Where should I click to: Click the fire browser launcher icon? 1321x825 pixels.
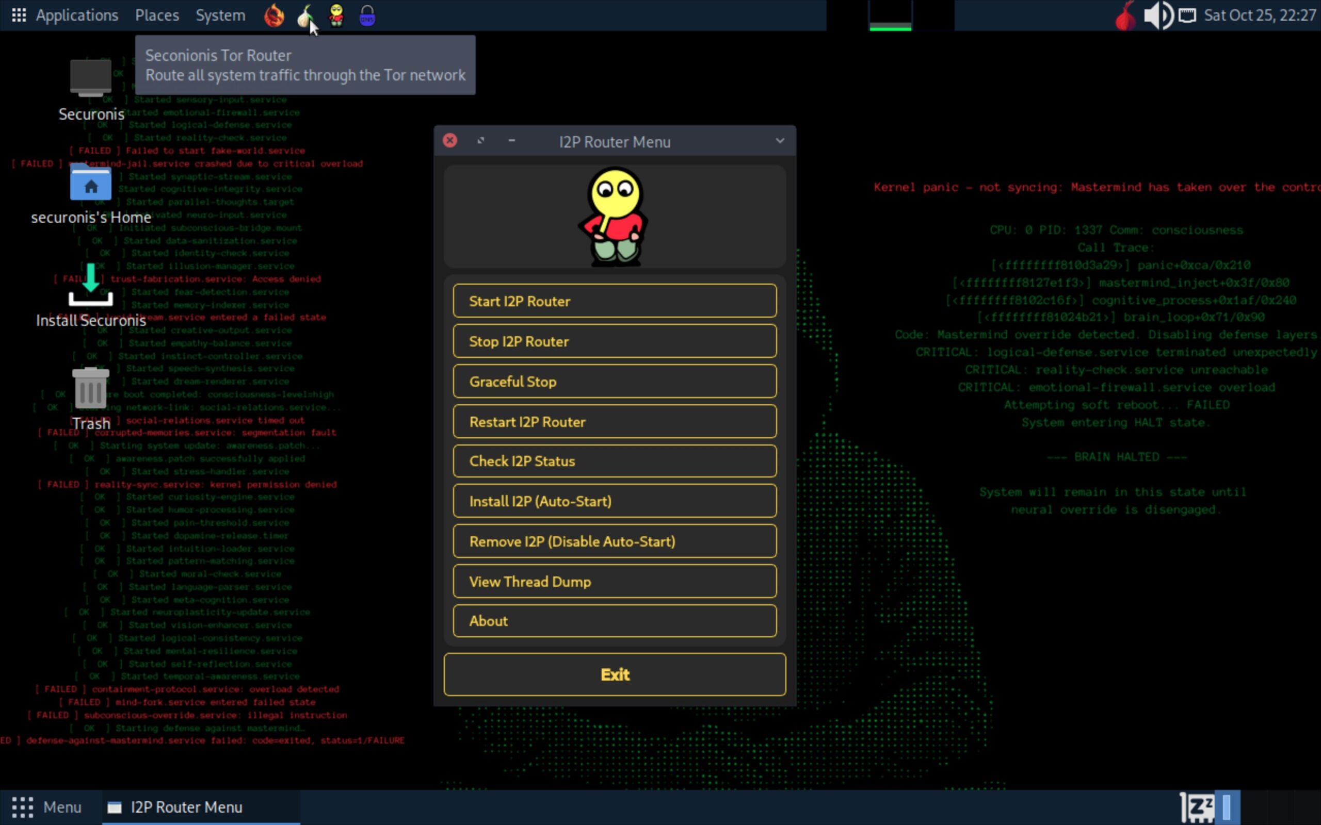[274, 15]
